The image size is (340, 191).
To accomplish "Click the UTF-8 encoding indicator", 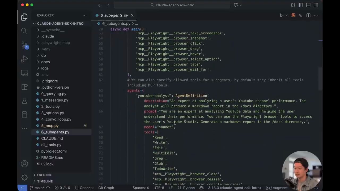I will pyautogui.click(x=159, y=188).
